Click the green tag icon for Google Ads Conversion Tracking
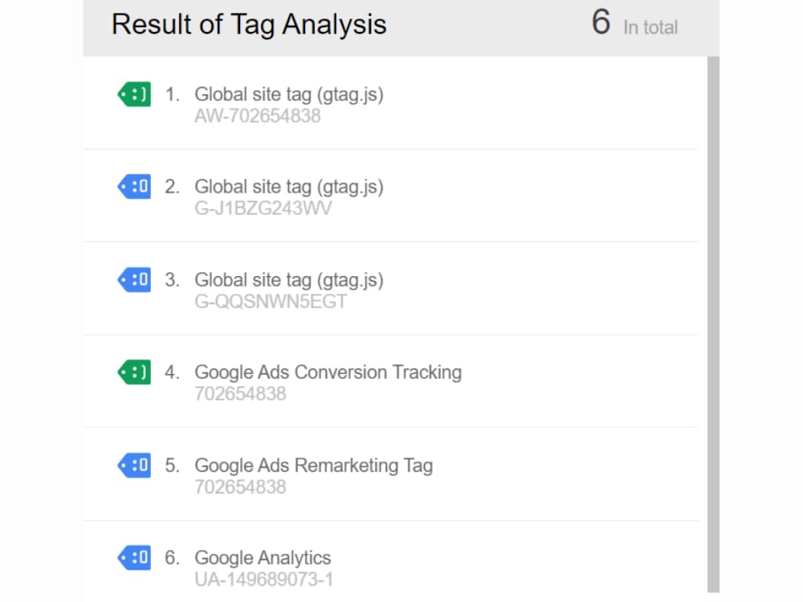This screenshot has width=803, height=602. pos(134,372)
